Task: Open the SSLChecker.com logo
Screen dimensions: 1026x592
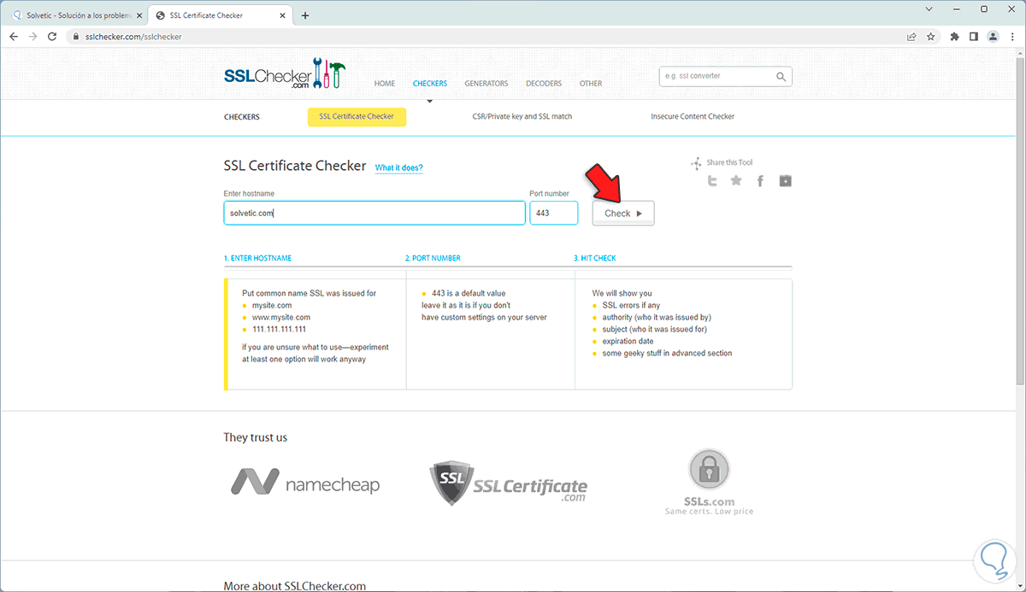Action: (284, 73)
